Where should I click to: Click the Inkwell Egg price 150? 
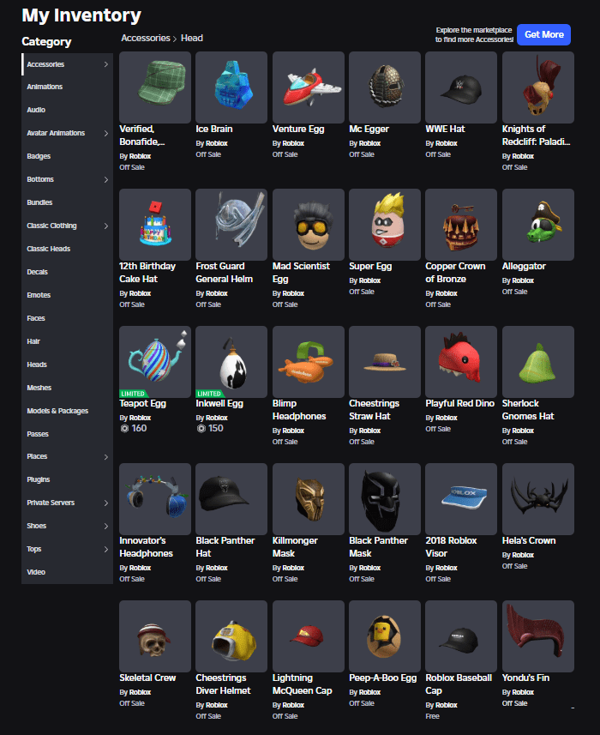point(210,429)
